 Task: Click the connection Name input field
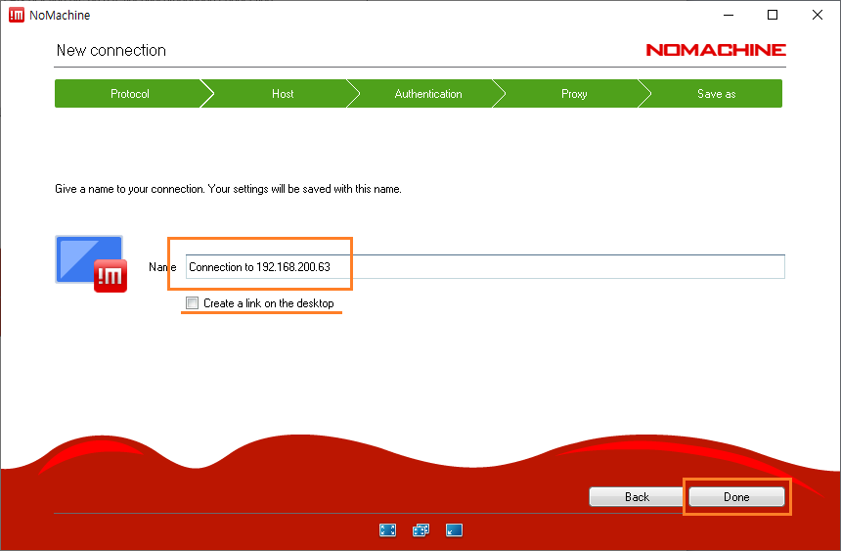point(485,267)
